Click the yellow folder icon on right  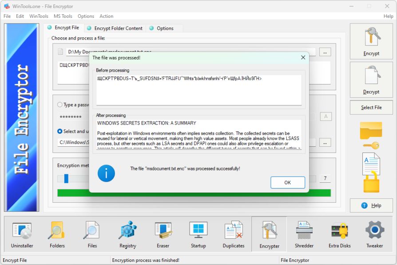click(x=371, y=130)
